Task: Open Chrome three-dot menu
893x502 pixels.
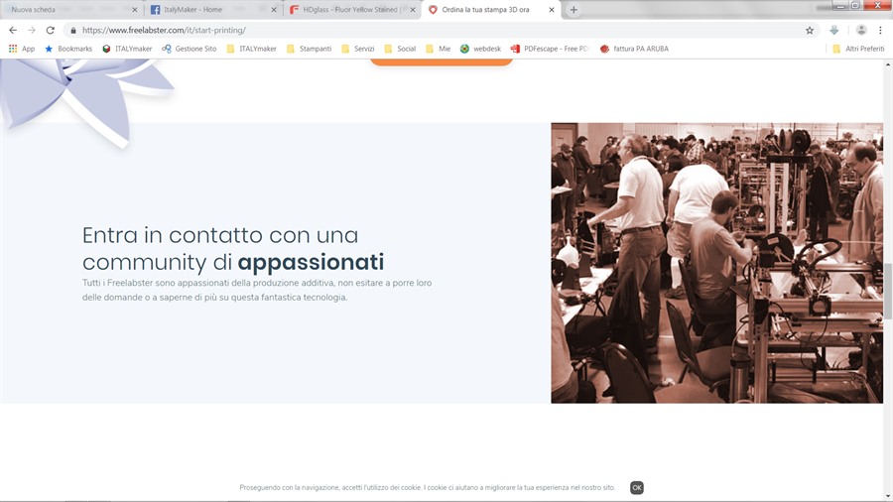Action: 880,30
